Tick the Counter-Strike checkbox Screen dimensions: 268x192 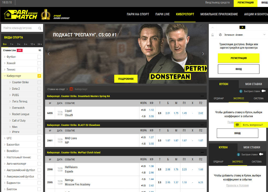point(39,82)
